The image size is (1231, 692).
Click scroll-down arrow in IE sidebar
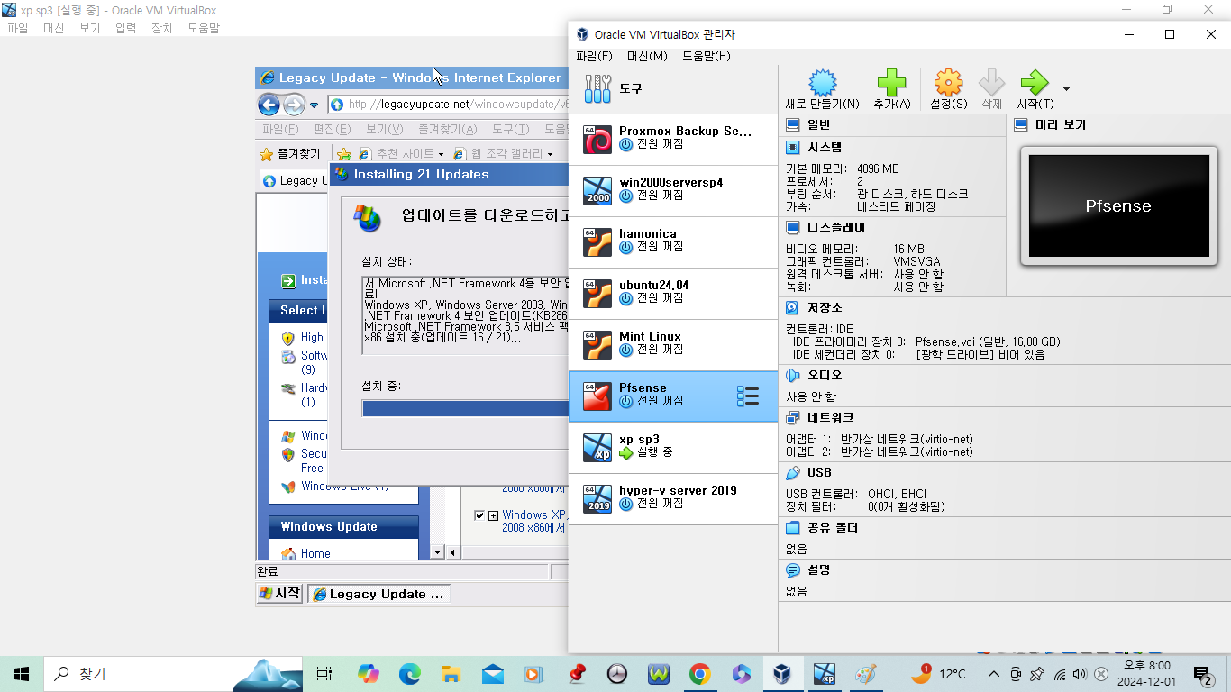click(438, 552)
